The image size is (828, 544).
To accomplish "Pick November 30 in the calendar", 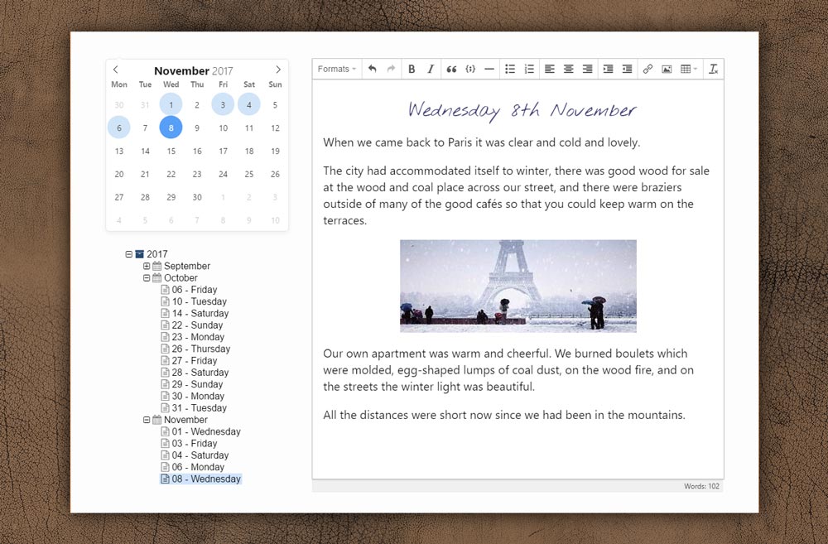I will [197, 197].
